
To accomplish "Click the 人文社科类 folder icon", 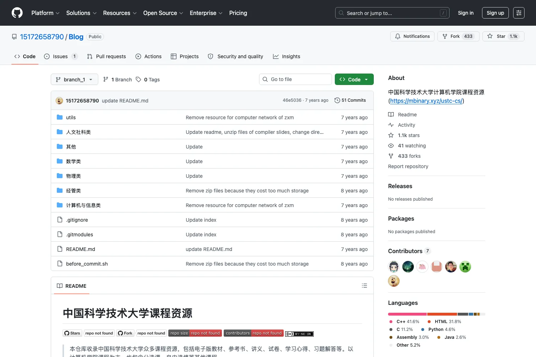I will tap(60, 132).
